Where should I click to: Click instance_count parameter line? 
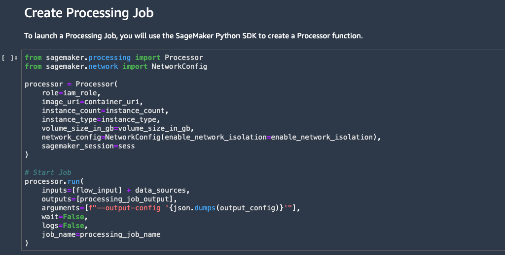click(x=105, y=111)
